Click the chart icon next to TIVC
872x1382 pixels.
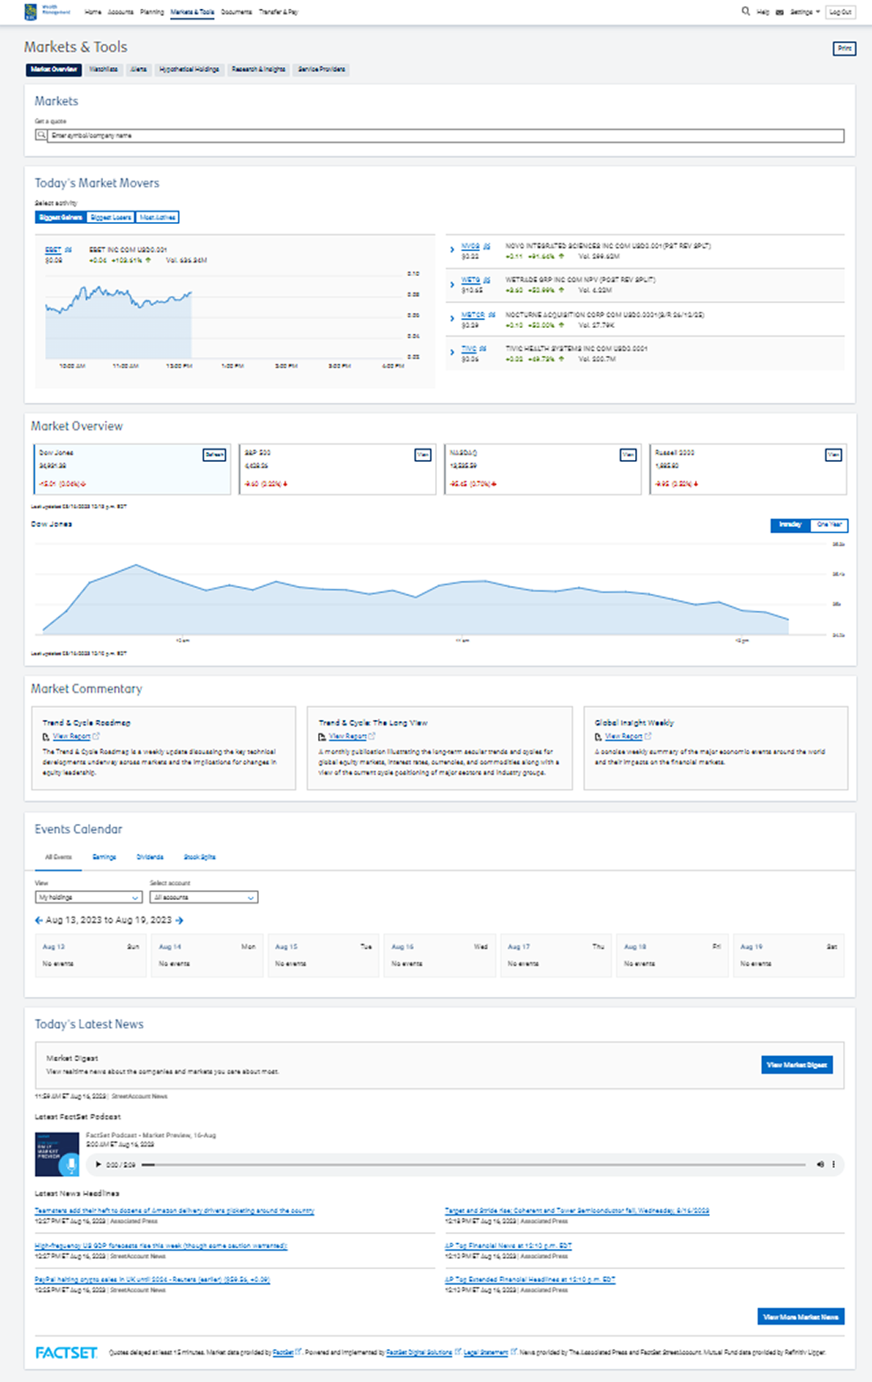tap(483, 349)
